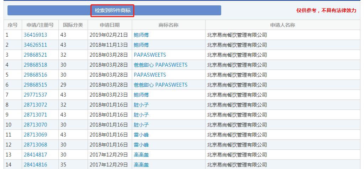This screenshot has width=364, height=169.
Task: Open 爸爸甜心 PAPASWEETS trademark in row 4
Action: (160, 65)
